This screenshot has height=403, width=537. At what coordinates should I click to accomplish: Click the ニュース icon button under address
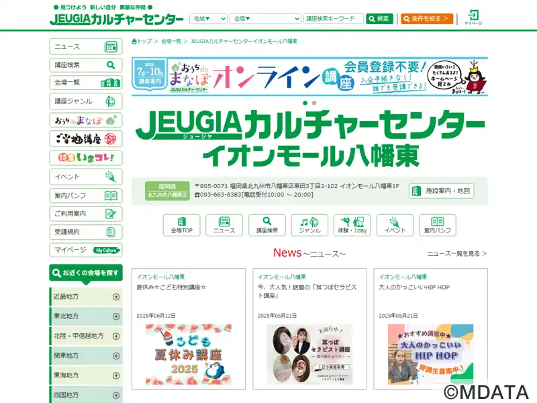224,225
